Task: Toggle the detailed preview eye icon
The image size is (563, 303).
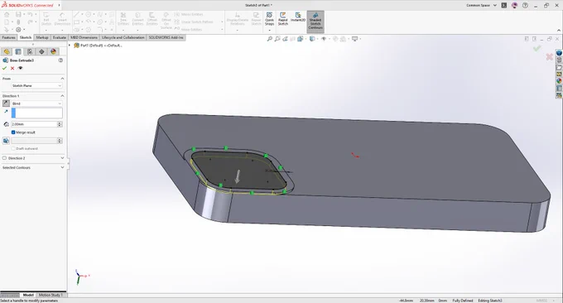Action: (x=20, y=68)
